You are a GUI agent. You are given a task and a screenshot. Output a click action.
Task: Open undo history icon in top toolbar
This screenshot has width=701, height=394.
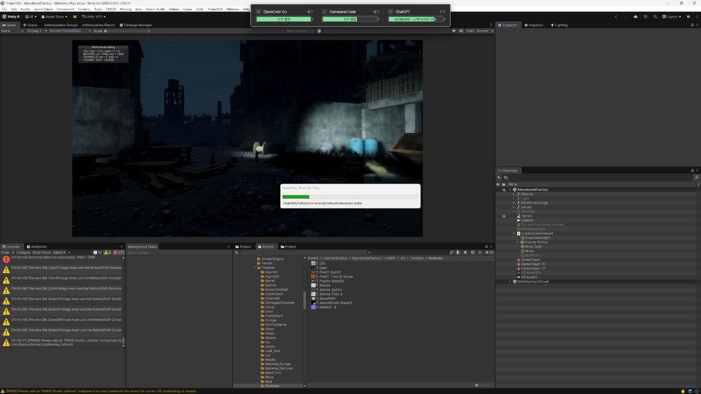pos(645,16)
